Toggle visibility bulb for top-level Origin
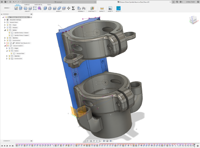200x148 pixels. [x=7, y=25]
